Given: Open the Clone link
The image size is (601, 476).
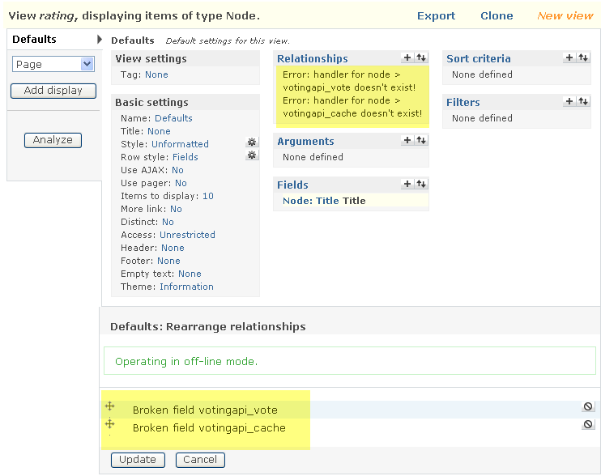Looking at the screenshot, I should (497, 16).
